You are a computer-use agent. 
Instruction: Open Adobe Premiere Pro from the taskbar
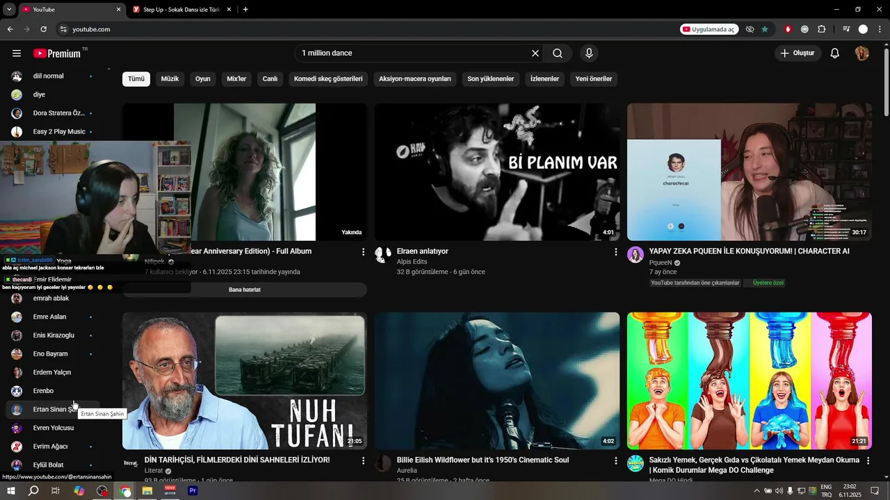tap(193, 491)
